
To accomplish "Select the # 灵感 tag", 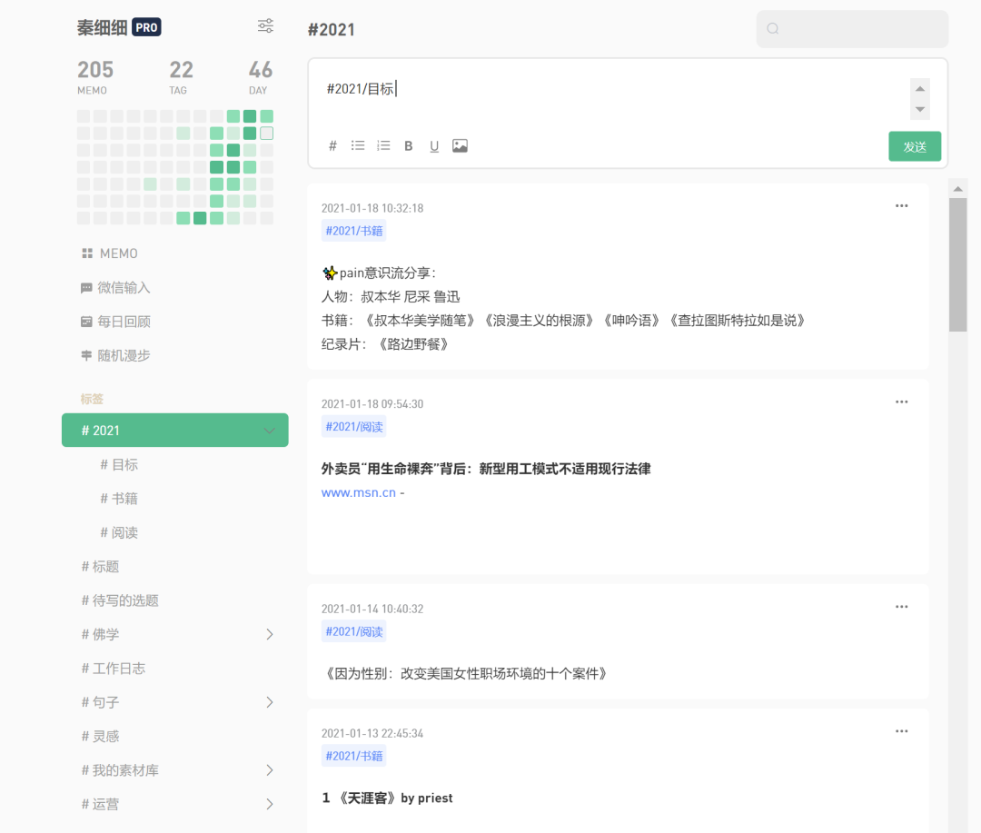I will pyautogui.click(x=100, y=737).
